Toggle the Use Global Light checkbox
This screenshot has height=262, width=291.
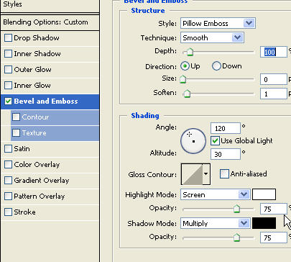click(215, 141)
